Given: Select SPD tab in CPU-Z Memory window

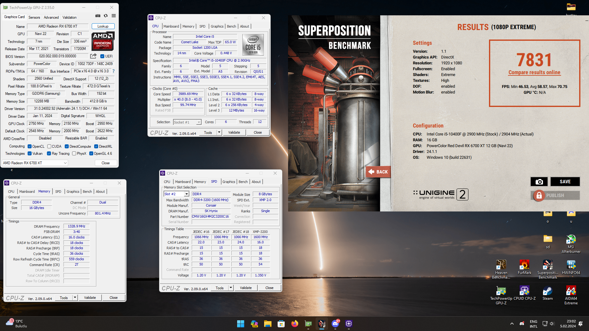Looking at the screenshot, I should click(x=58, y=192).
